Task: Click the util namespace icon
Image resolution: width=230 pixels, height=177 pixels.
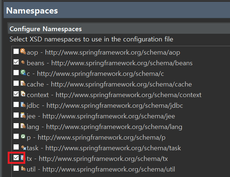Action: [x=23, y=168]
